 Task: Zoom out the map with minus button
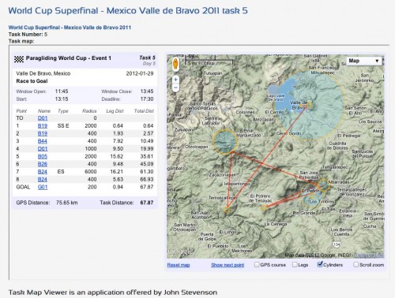click(x=175, y=88)
